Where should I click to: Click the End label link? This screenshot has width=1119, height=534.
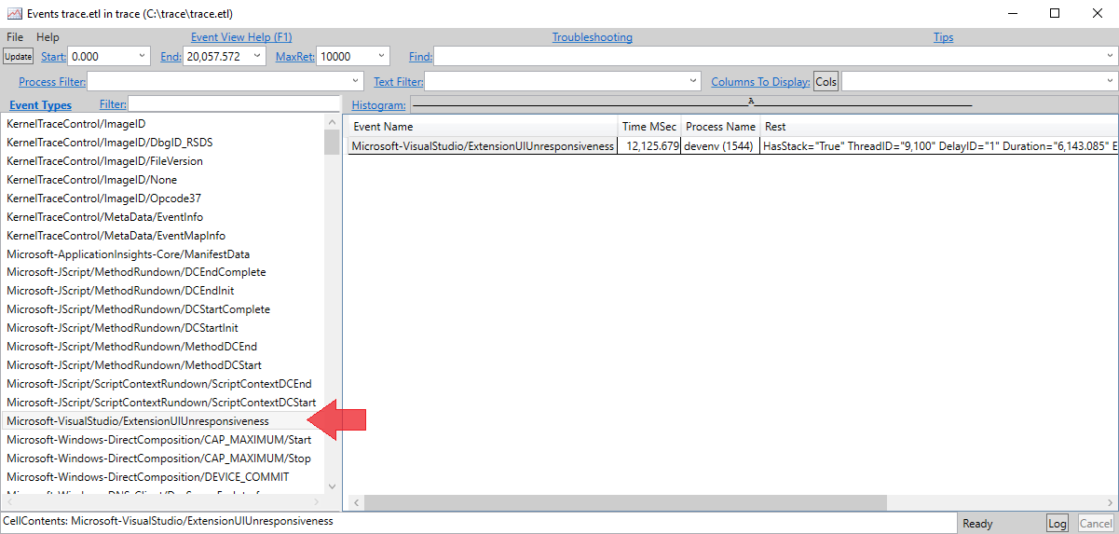click(x=171, y=57)
